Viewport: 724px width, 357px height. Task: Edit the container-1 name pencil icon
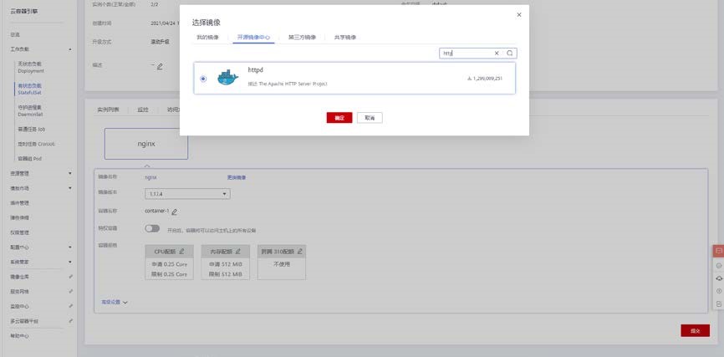click(175, 212)
